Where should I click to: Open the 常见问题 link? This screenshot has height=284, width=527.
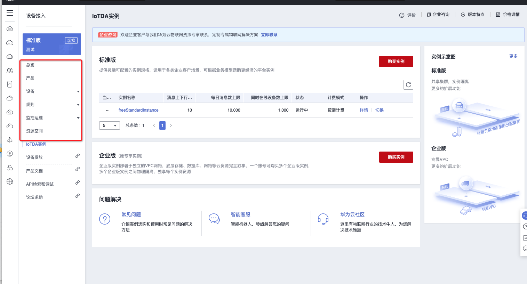pos(131,214)
